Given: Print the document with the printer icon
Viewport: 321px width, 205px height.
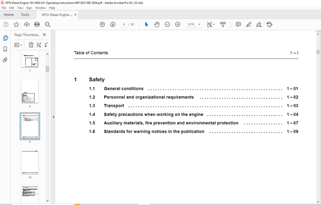Looking at the screenshot, I should [37, 24].
